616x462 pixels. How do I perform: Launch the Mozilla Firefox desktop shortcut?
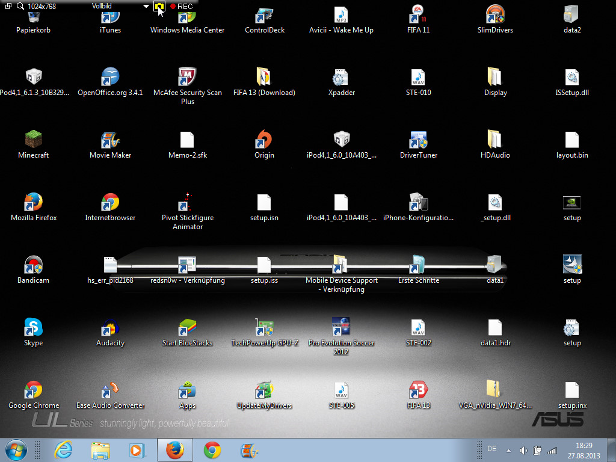coord(34,207)
